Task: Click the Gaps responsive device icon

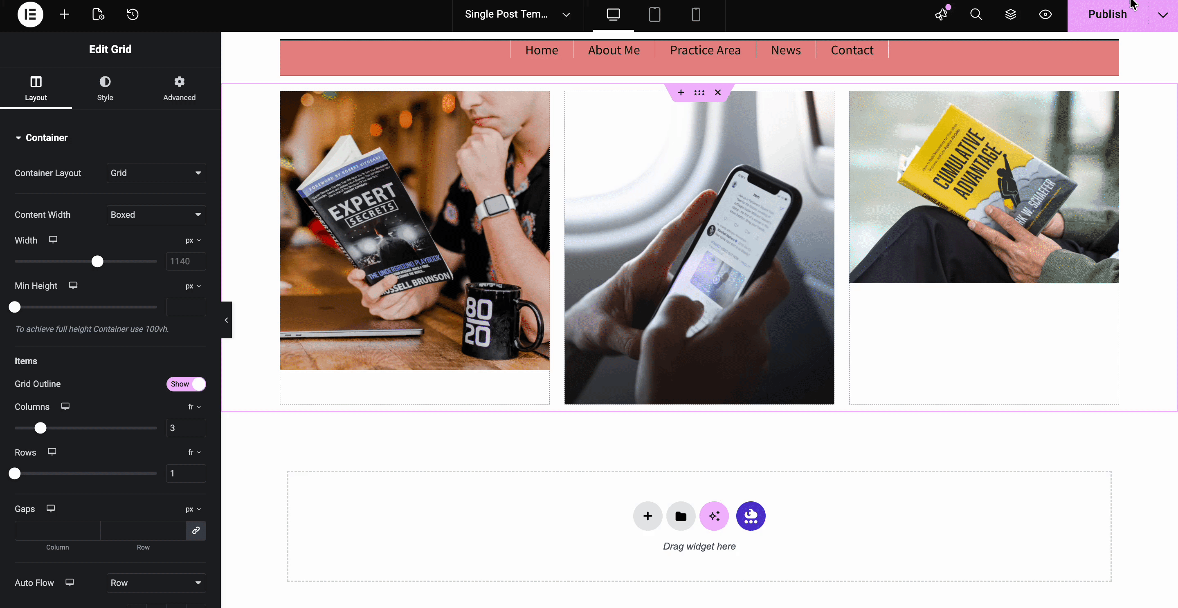Action: pos(51,508)
